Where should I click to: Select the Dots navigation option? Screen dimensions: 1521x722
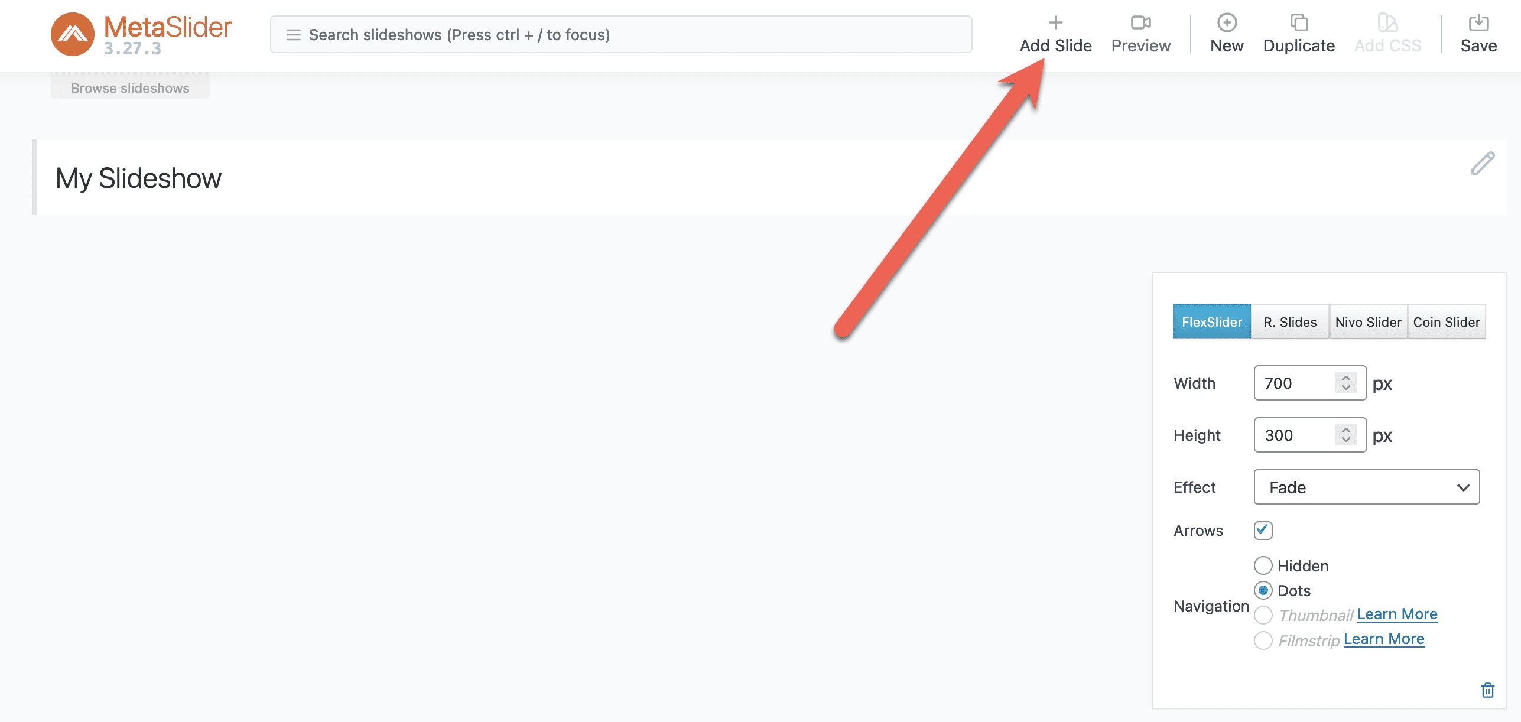click(1263, 590)
